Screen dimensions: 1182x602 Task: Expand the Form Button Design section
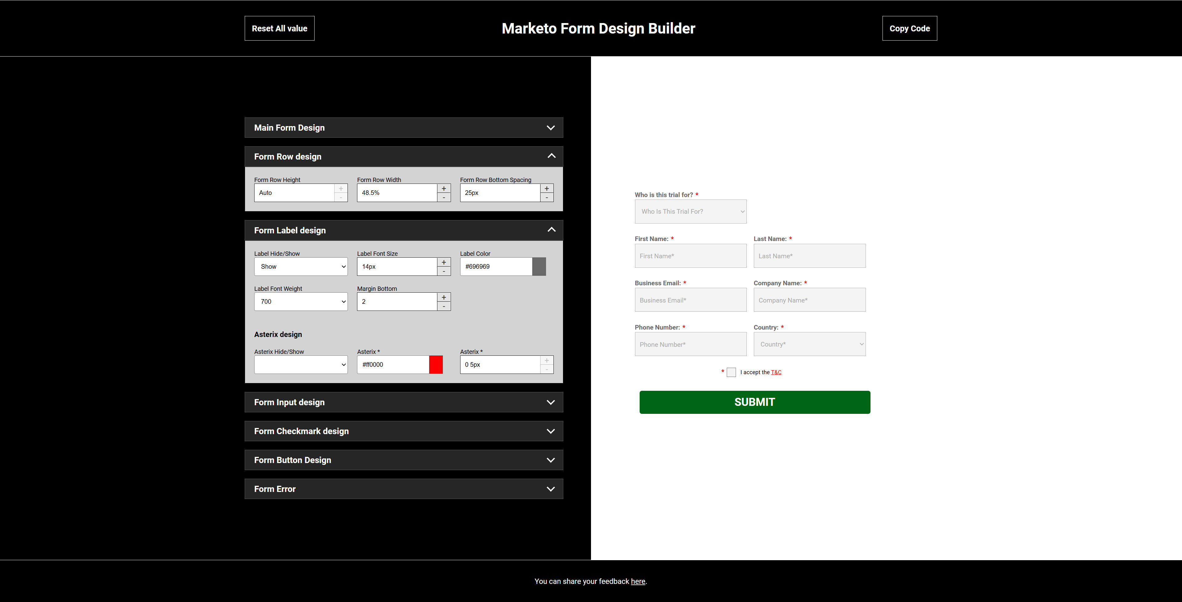tap(403, 460)
